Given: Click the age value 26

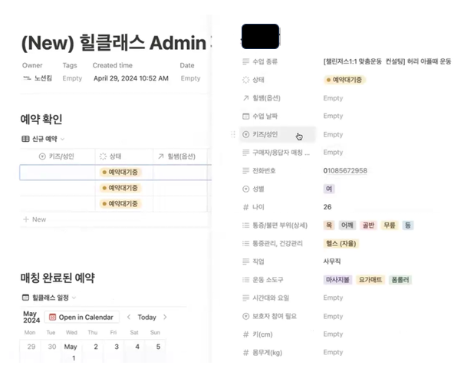Looking at the screenshot, I should [x=327, y=207].
